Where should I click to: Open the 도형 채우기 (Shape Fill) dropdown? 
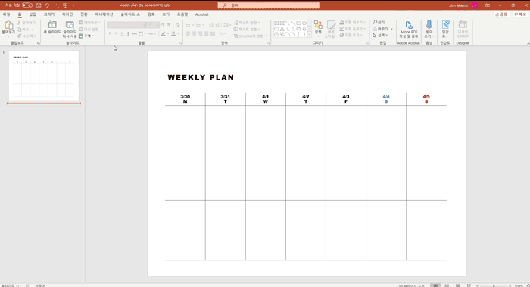coord(353,23)
